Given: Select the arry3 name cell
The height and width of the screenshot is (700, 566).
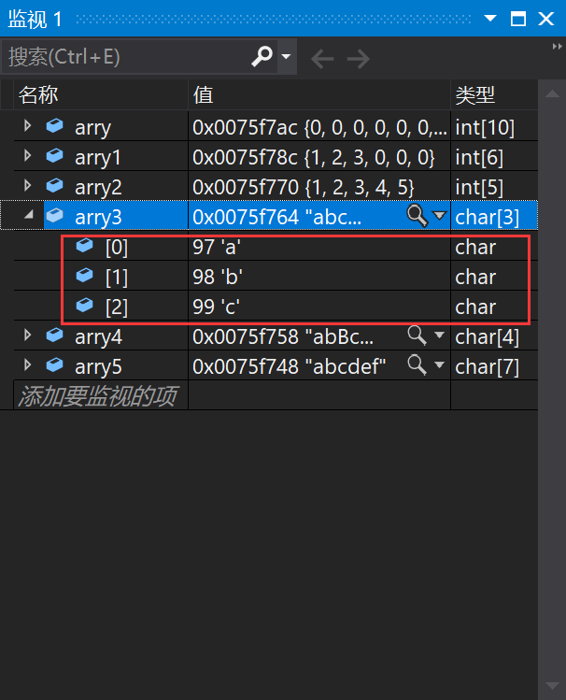Looking at the screenshot, I should pyautogui.click(x=98, y=218).
